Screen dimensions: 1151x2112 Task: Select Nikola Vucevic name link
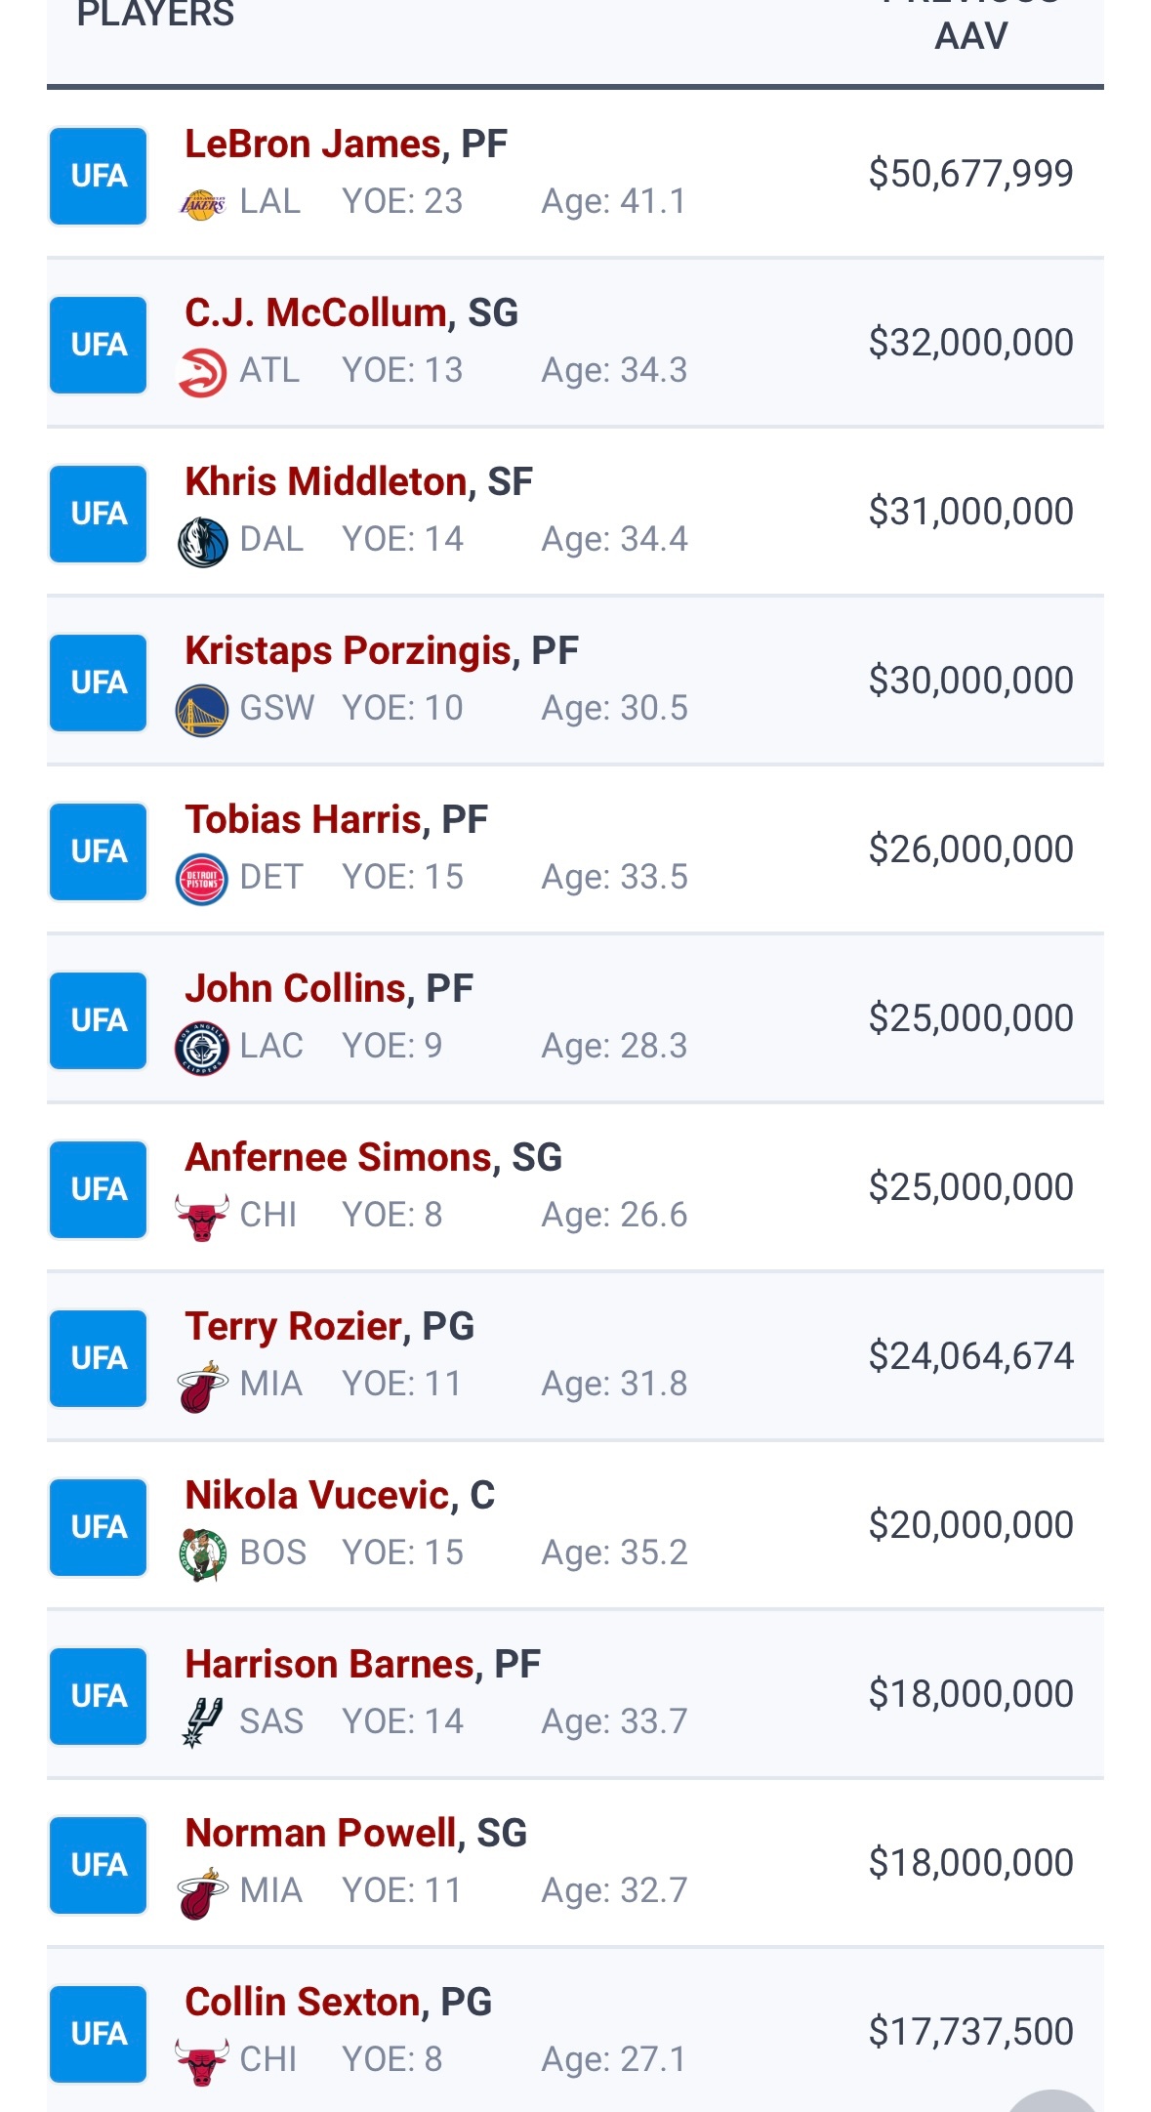pos(316,1496)
